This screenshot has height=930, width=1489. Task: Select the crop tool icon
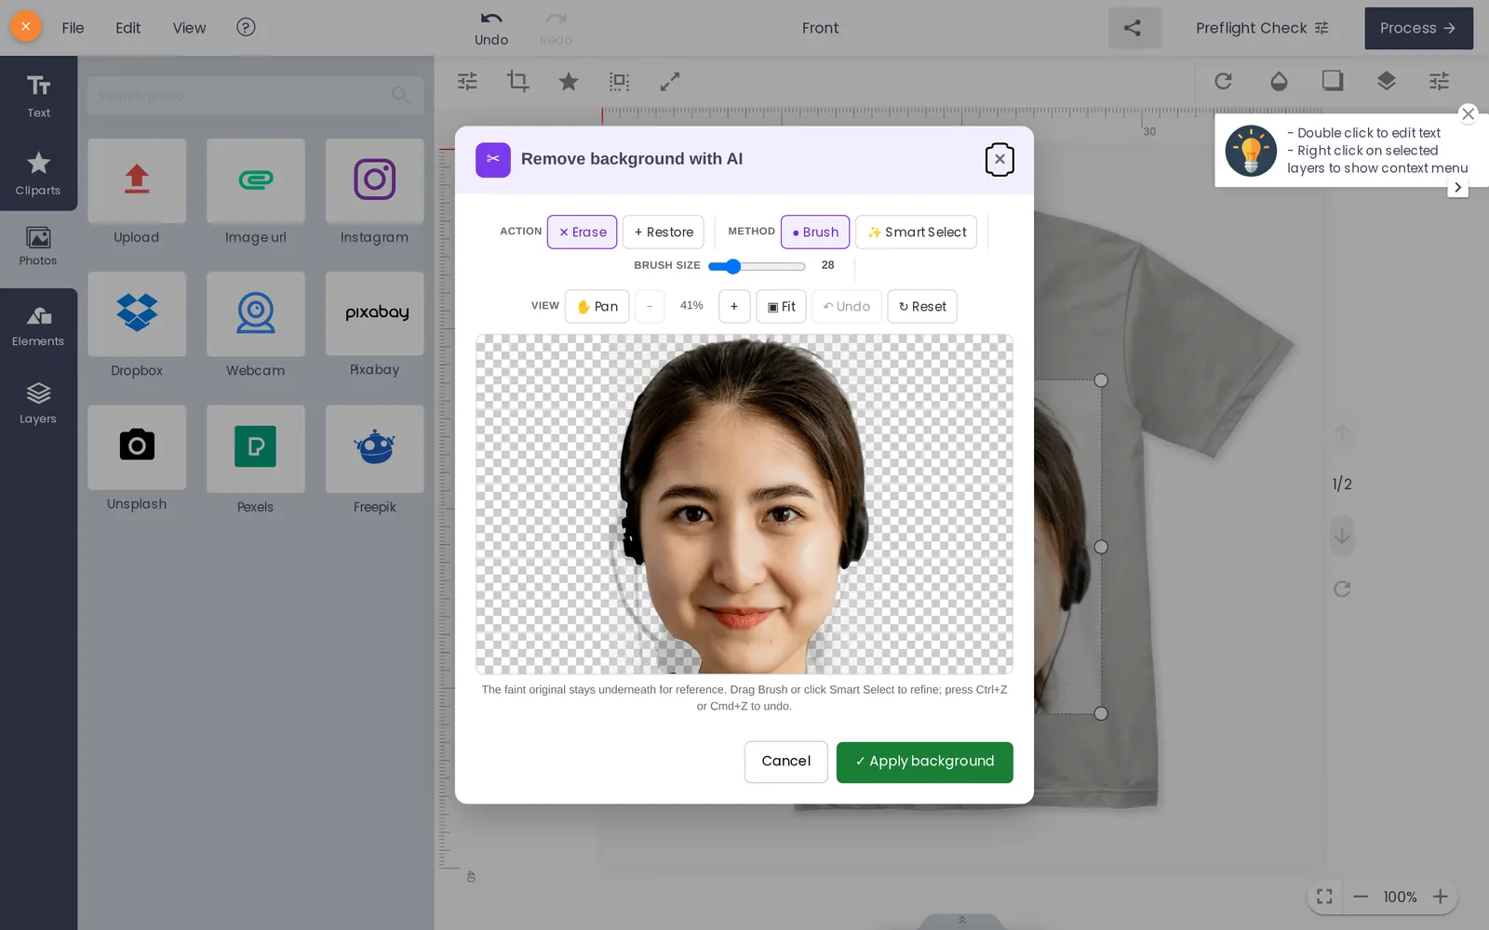[518, 82]
